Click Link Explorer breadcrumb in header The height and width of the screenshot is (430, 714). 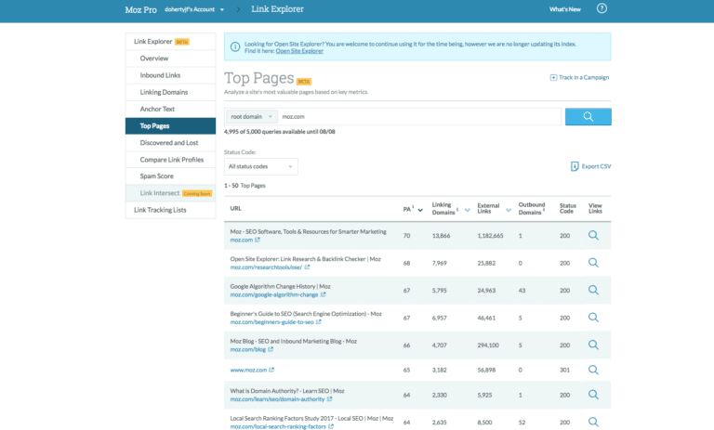pyautogui.click(x=277, y=9)
